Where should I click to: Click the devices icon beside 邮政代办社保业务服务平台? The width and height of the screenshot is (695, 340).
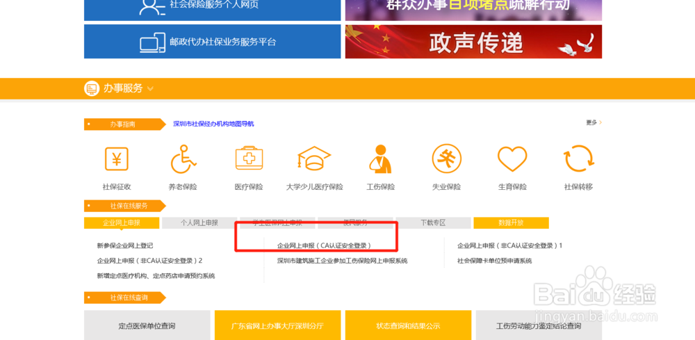click(152, 42)
